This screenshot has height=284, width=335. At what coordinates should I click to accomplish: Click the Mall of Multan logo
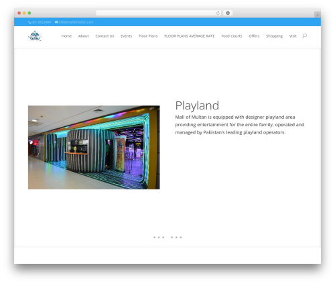click(x=35, y=36)
